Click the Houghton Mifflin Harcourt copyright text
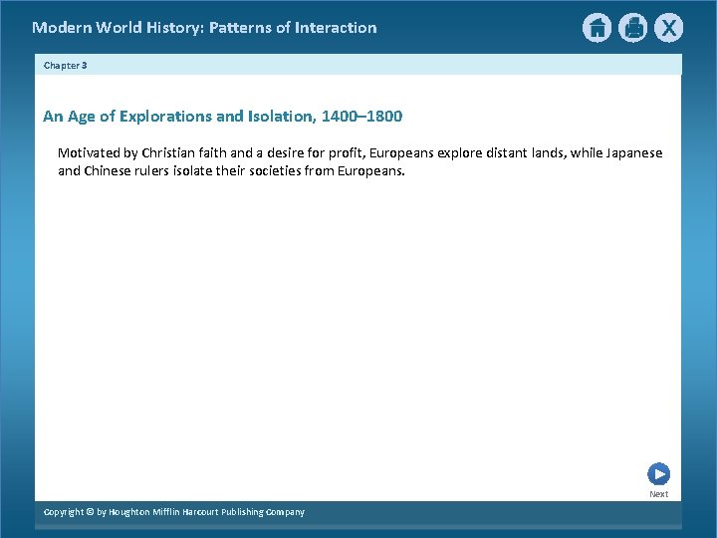717x538 pixels. point(173,512)
